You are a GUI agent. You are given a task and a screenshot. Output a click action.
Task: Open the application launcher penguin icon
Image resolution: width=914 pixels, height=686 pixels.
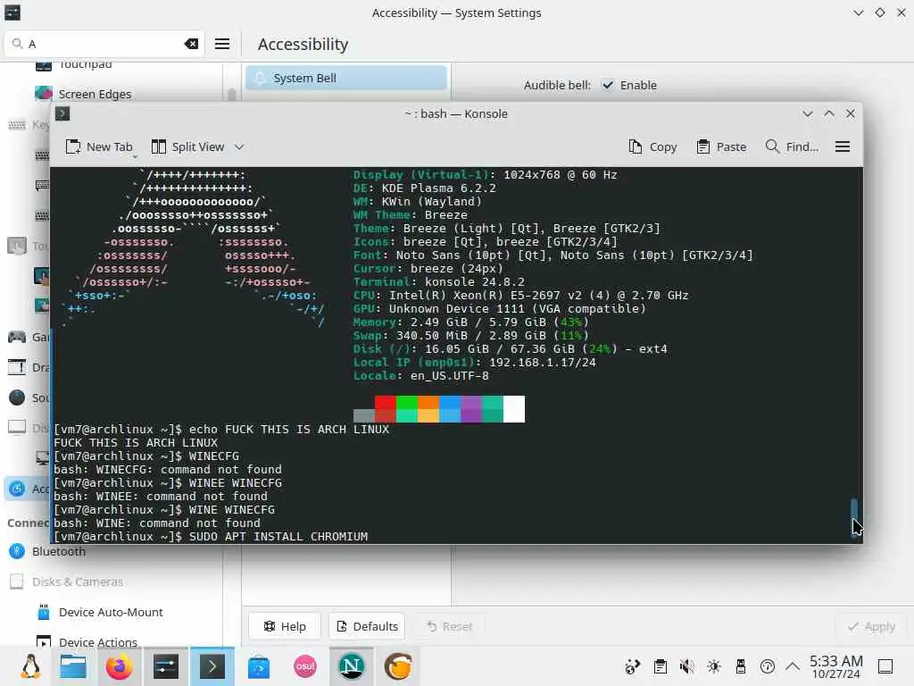coord(29,666)
